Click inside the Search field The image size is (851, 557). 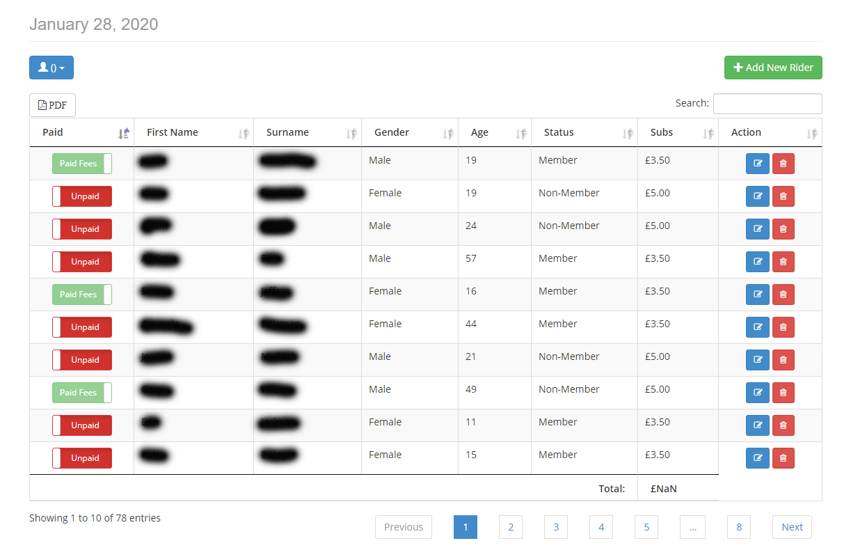pyautogui.click(x=768, y=103)
